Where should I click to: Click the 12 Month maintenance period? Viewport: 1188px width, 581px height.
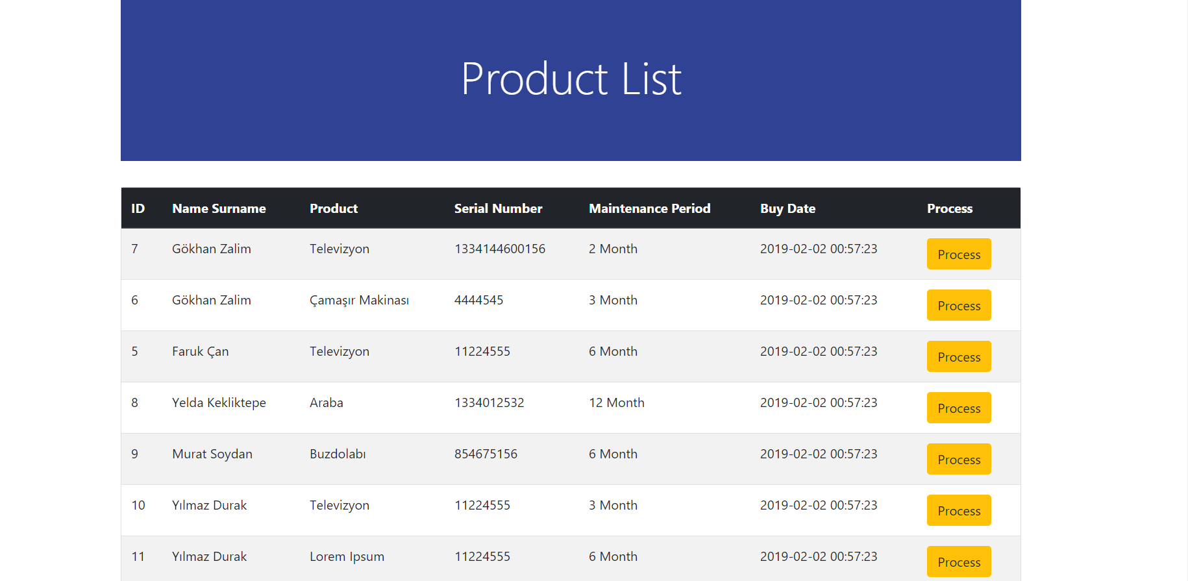(617, 402)
